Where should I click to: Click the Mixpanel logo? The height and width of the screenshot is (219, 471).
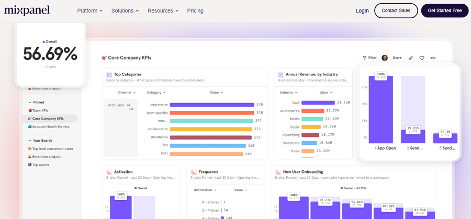pyautogui.click(x=27, y=10)
